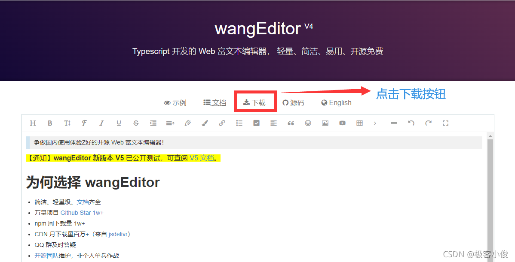Open the font family menu (F icon)
Viewport: 515px width, 262px height.
click(x=84, y=123)
